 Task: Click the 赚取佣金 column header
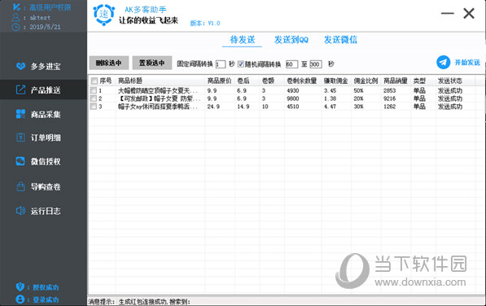point(335,81)
